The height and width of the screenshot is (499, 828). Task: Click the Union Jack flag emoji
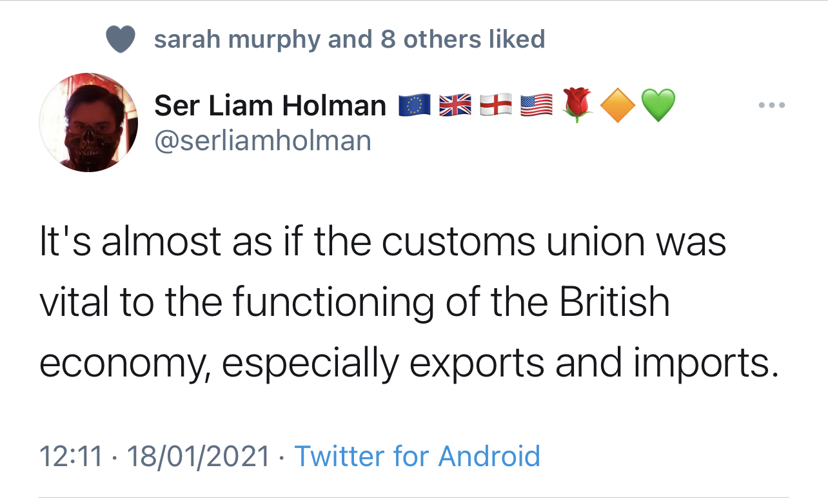point(455,105)
